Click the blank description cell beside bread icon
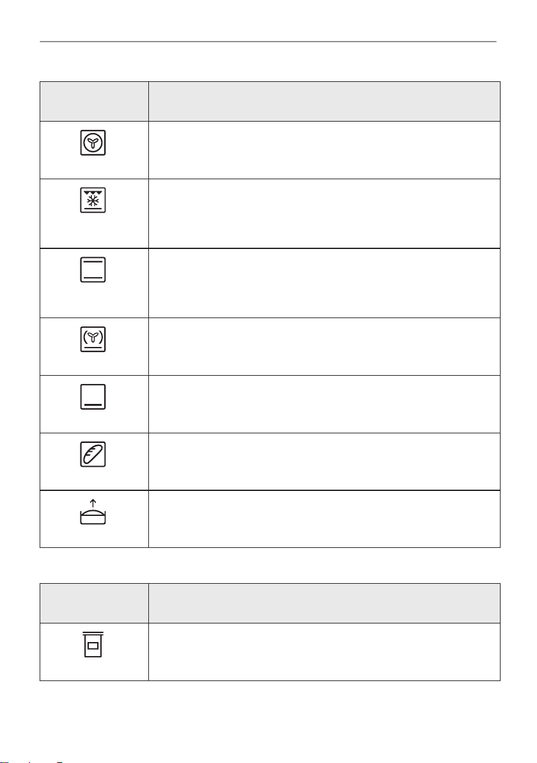Screen dimensions: 537x763 click(x=324, y=462)
